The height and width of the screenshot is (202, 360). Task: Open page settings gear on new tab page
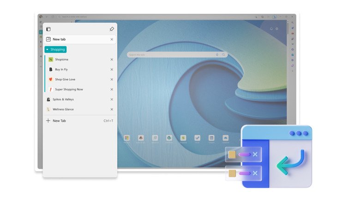(277, 29)
